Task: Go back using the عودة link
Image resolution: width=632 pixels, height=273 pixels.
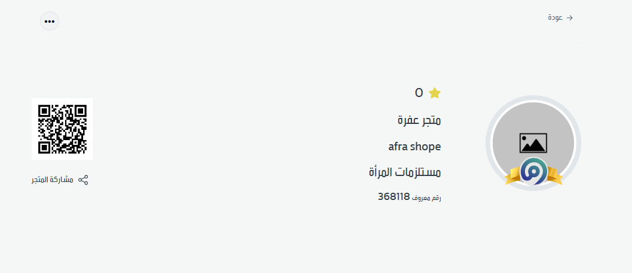Action: 555,18
